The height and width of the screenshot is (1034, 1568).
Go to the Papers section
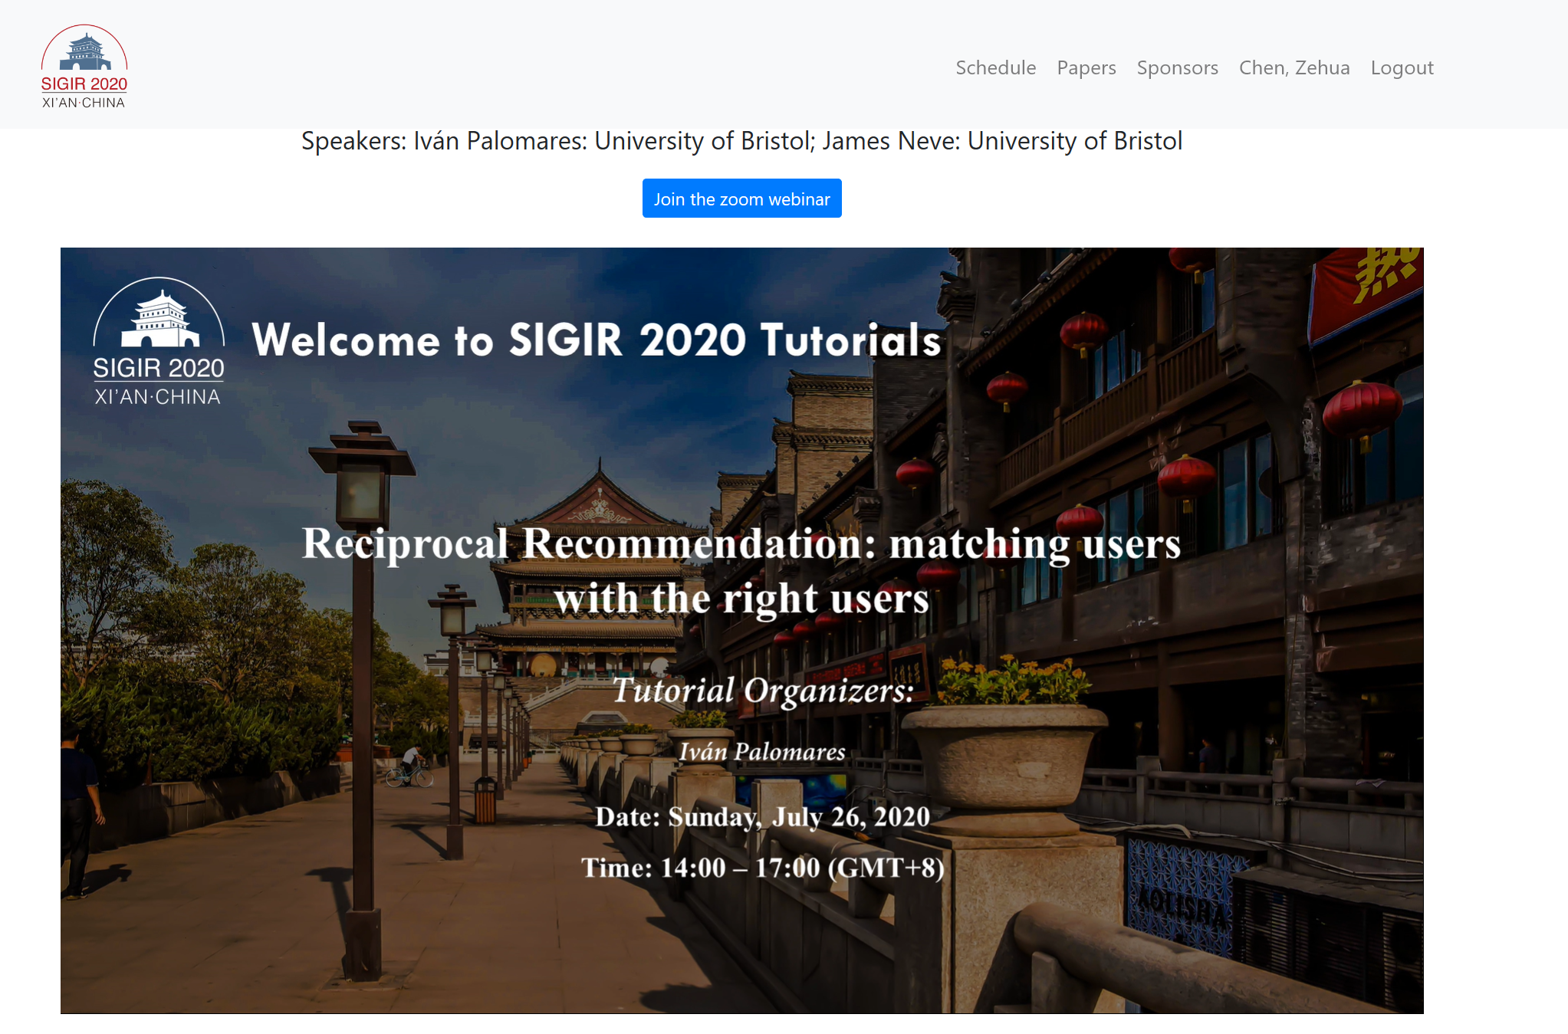click(x=1086, y=67)
